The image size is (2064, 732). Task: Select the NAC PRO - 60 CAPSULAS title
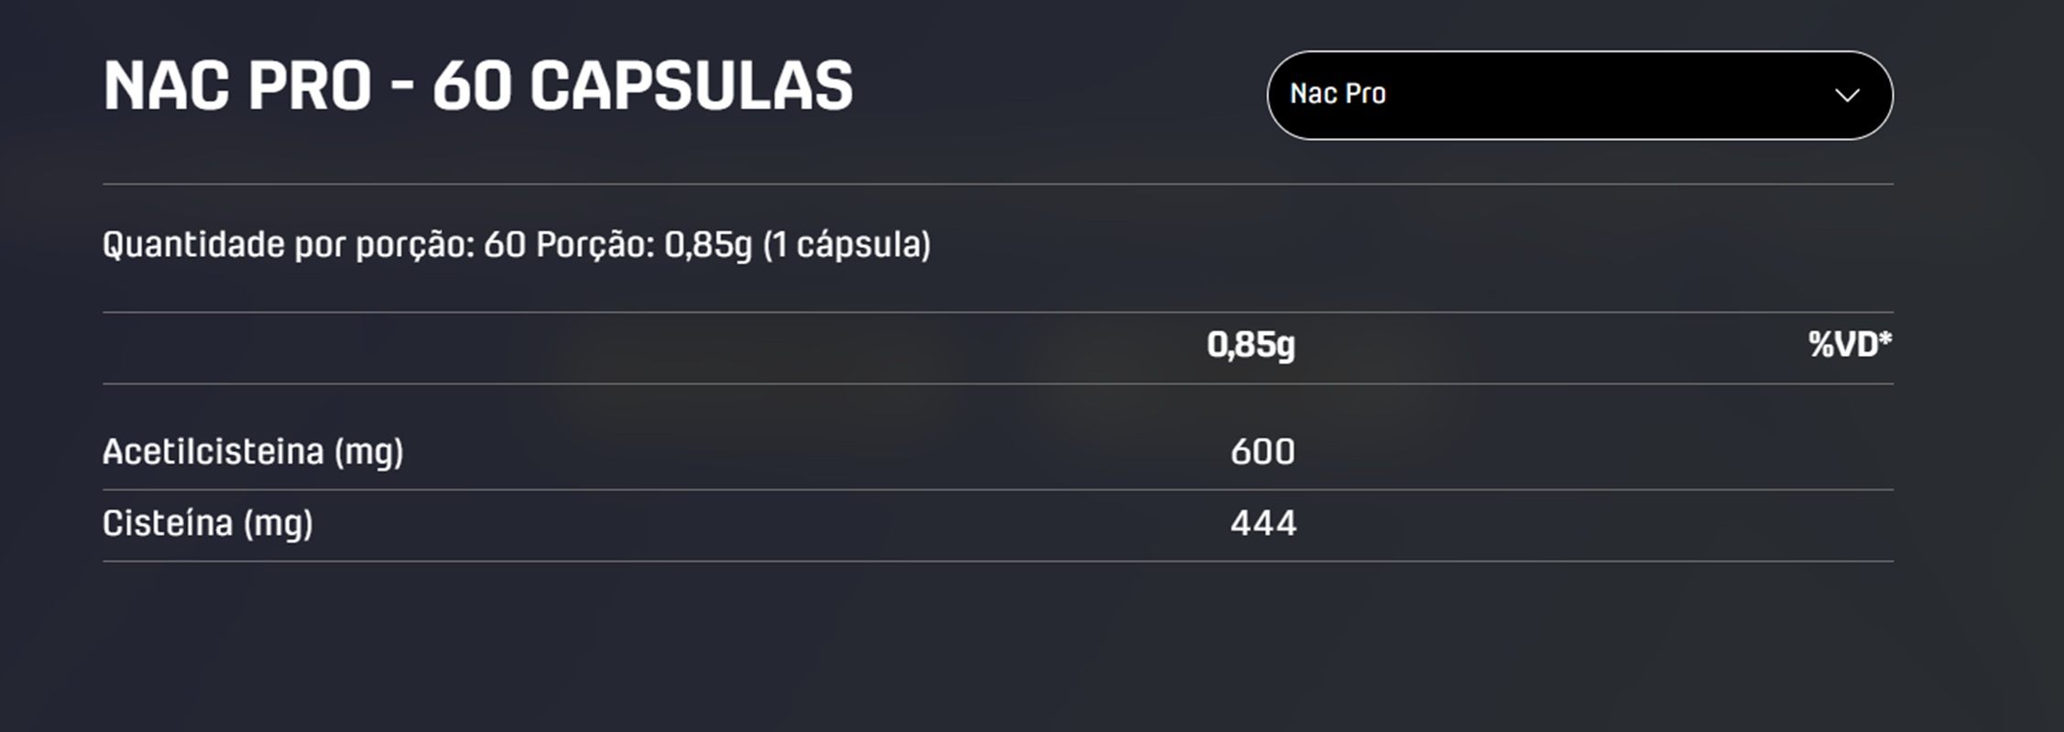point(476,85)
